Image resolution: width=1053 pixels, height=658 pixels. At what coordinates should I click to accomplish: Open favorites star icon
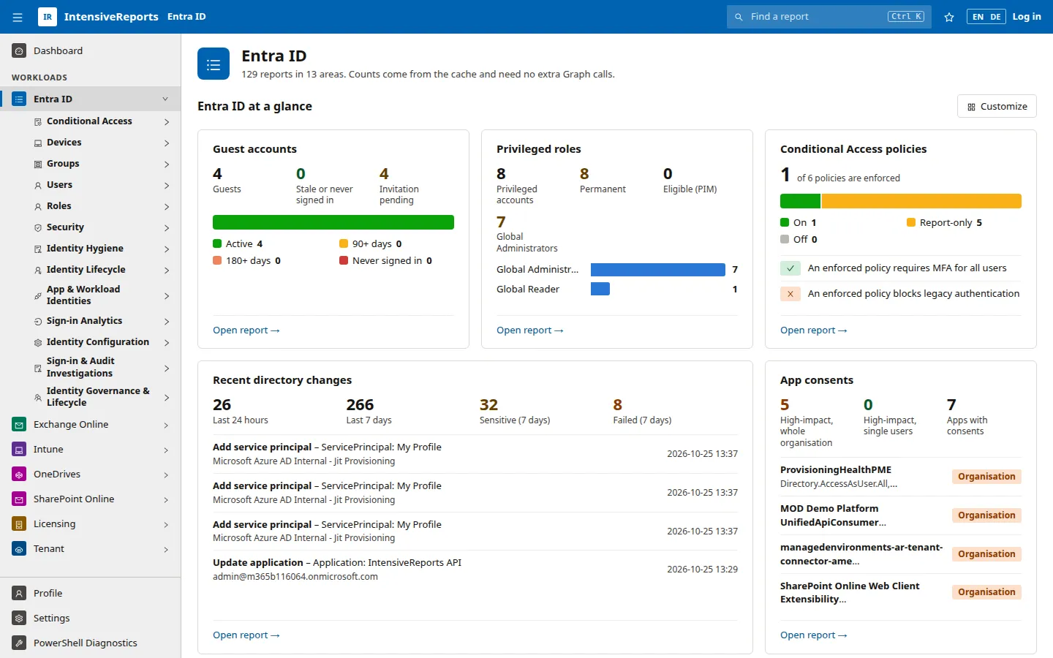949,17
